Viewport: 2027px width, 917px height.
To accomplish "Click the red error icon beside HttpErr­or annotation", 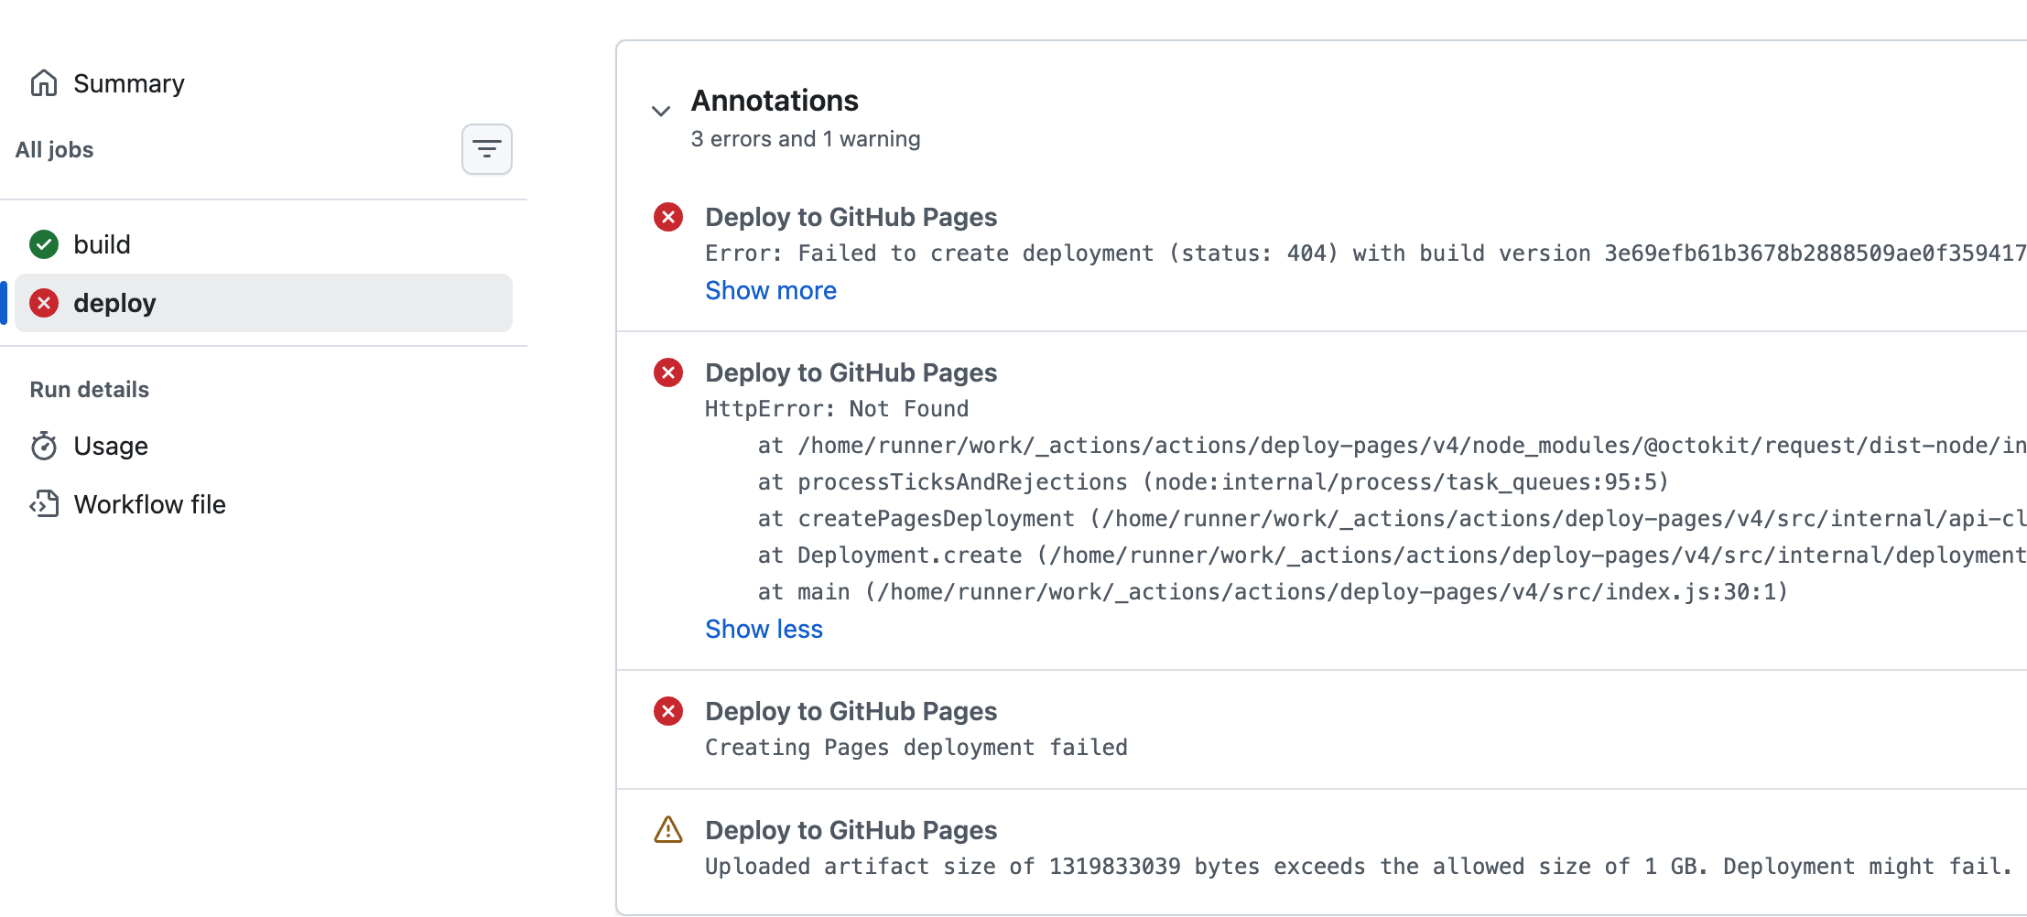I will (668, 372).
